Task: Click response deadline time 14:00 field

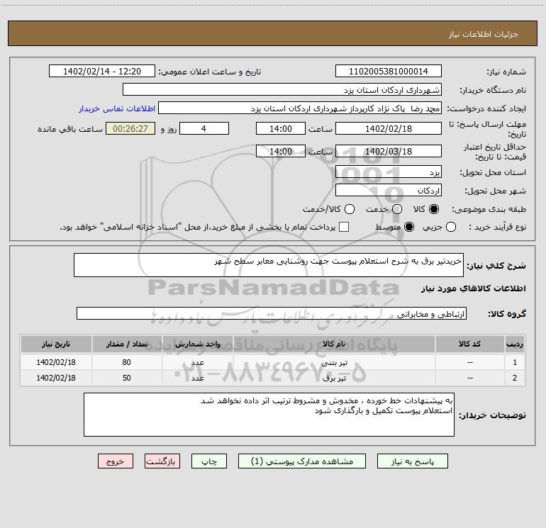Action: [x=281, y=128]
